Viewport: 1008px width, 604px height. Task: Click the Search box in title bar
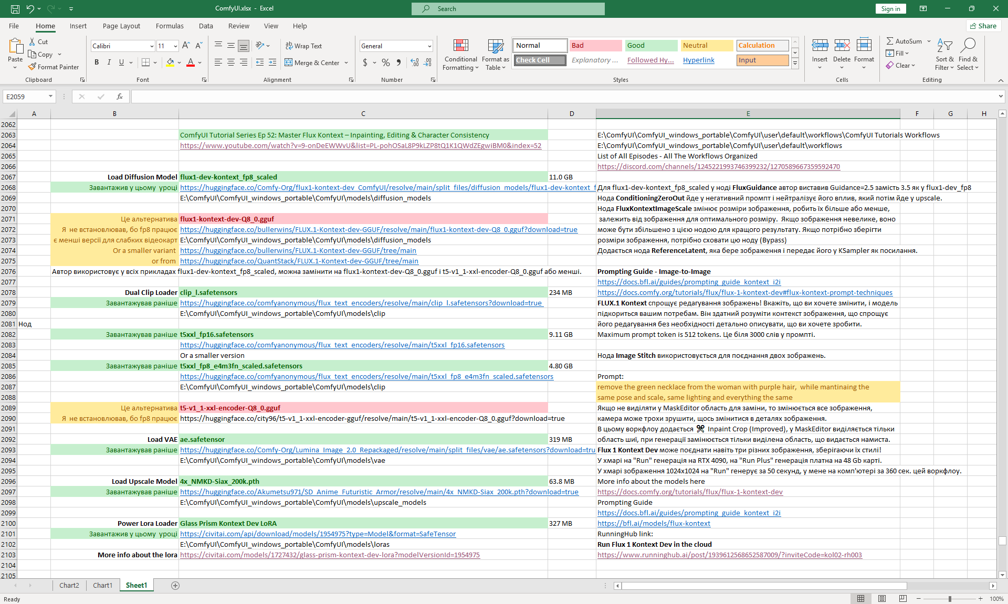click(508, 8)
